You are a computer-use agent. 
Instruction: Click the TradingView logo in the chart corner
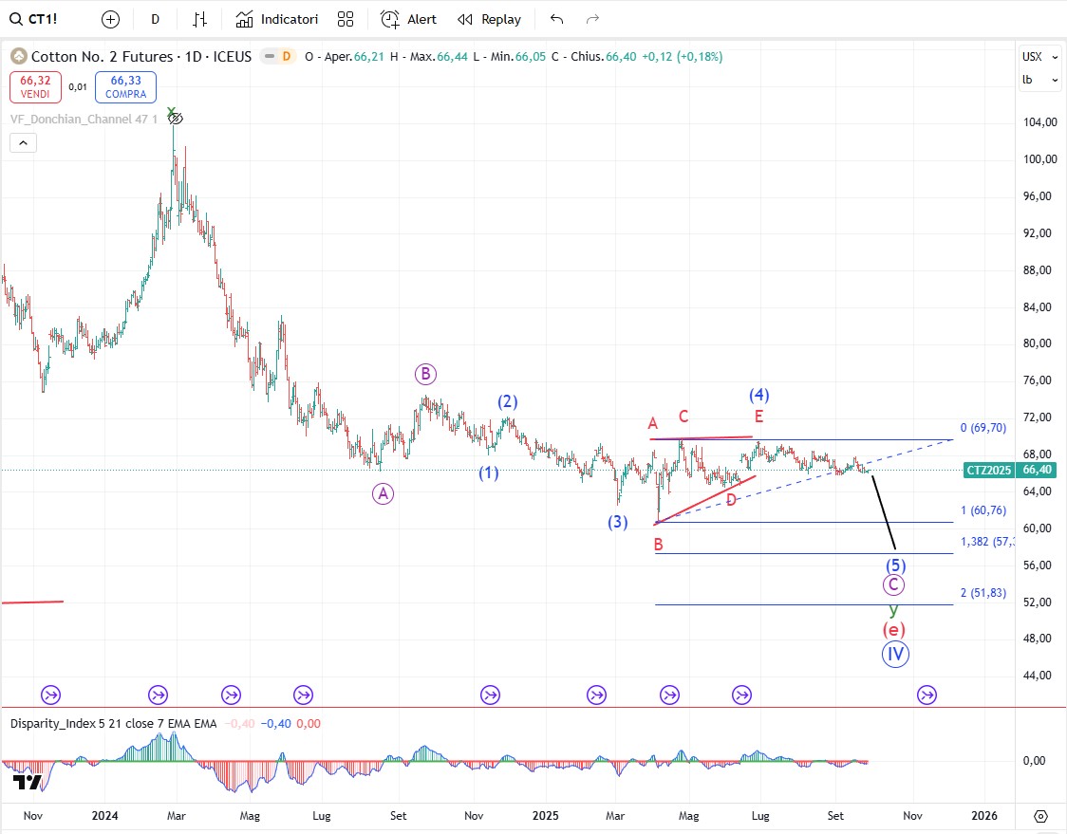(27, 782)
